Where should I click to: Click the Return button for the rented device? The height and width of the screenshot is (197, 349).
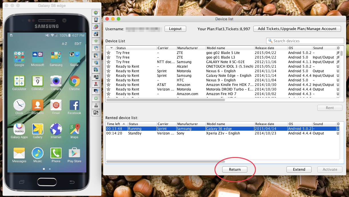tap(235, 169)
